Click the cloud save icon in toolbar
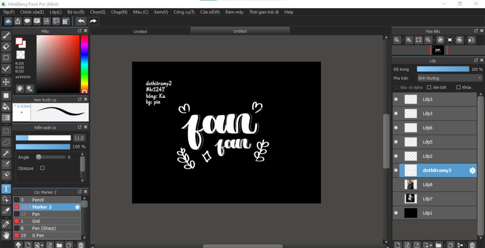The image size is (485, 248). pos(9,21)
